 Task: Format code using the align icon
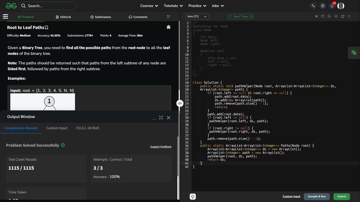click(x=316, y=16)
